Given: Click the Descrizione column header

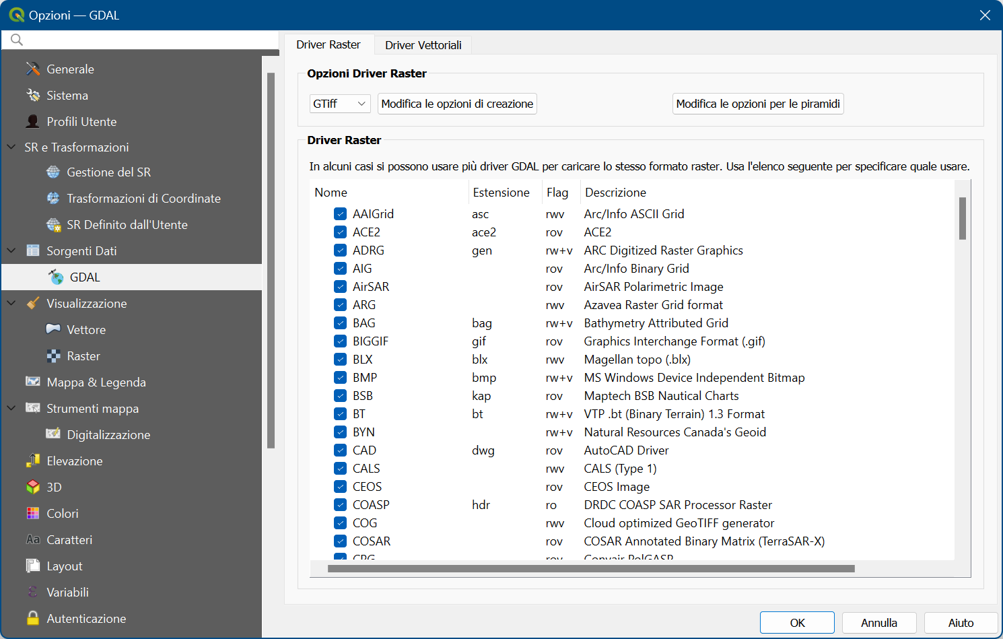Looking at the screenshot, I should [767, 193].
